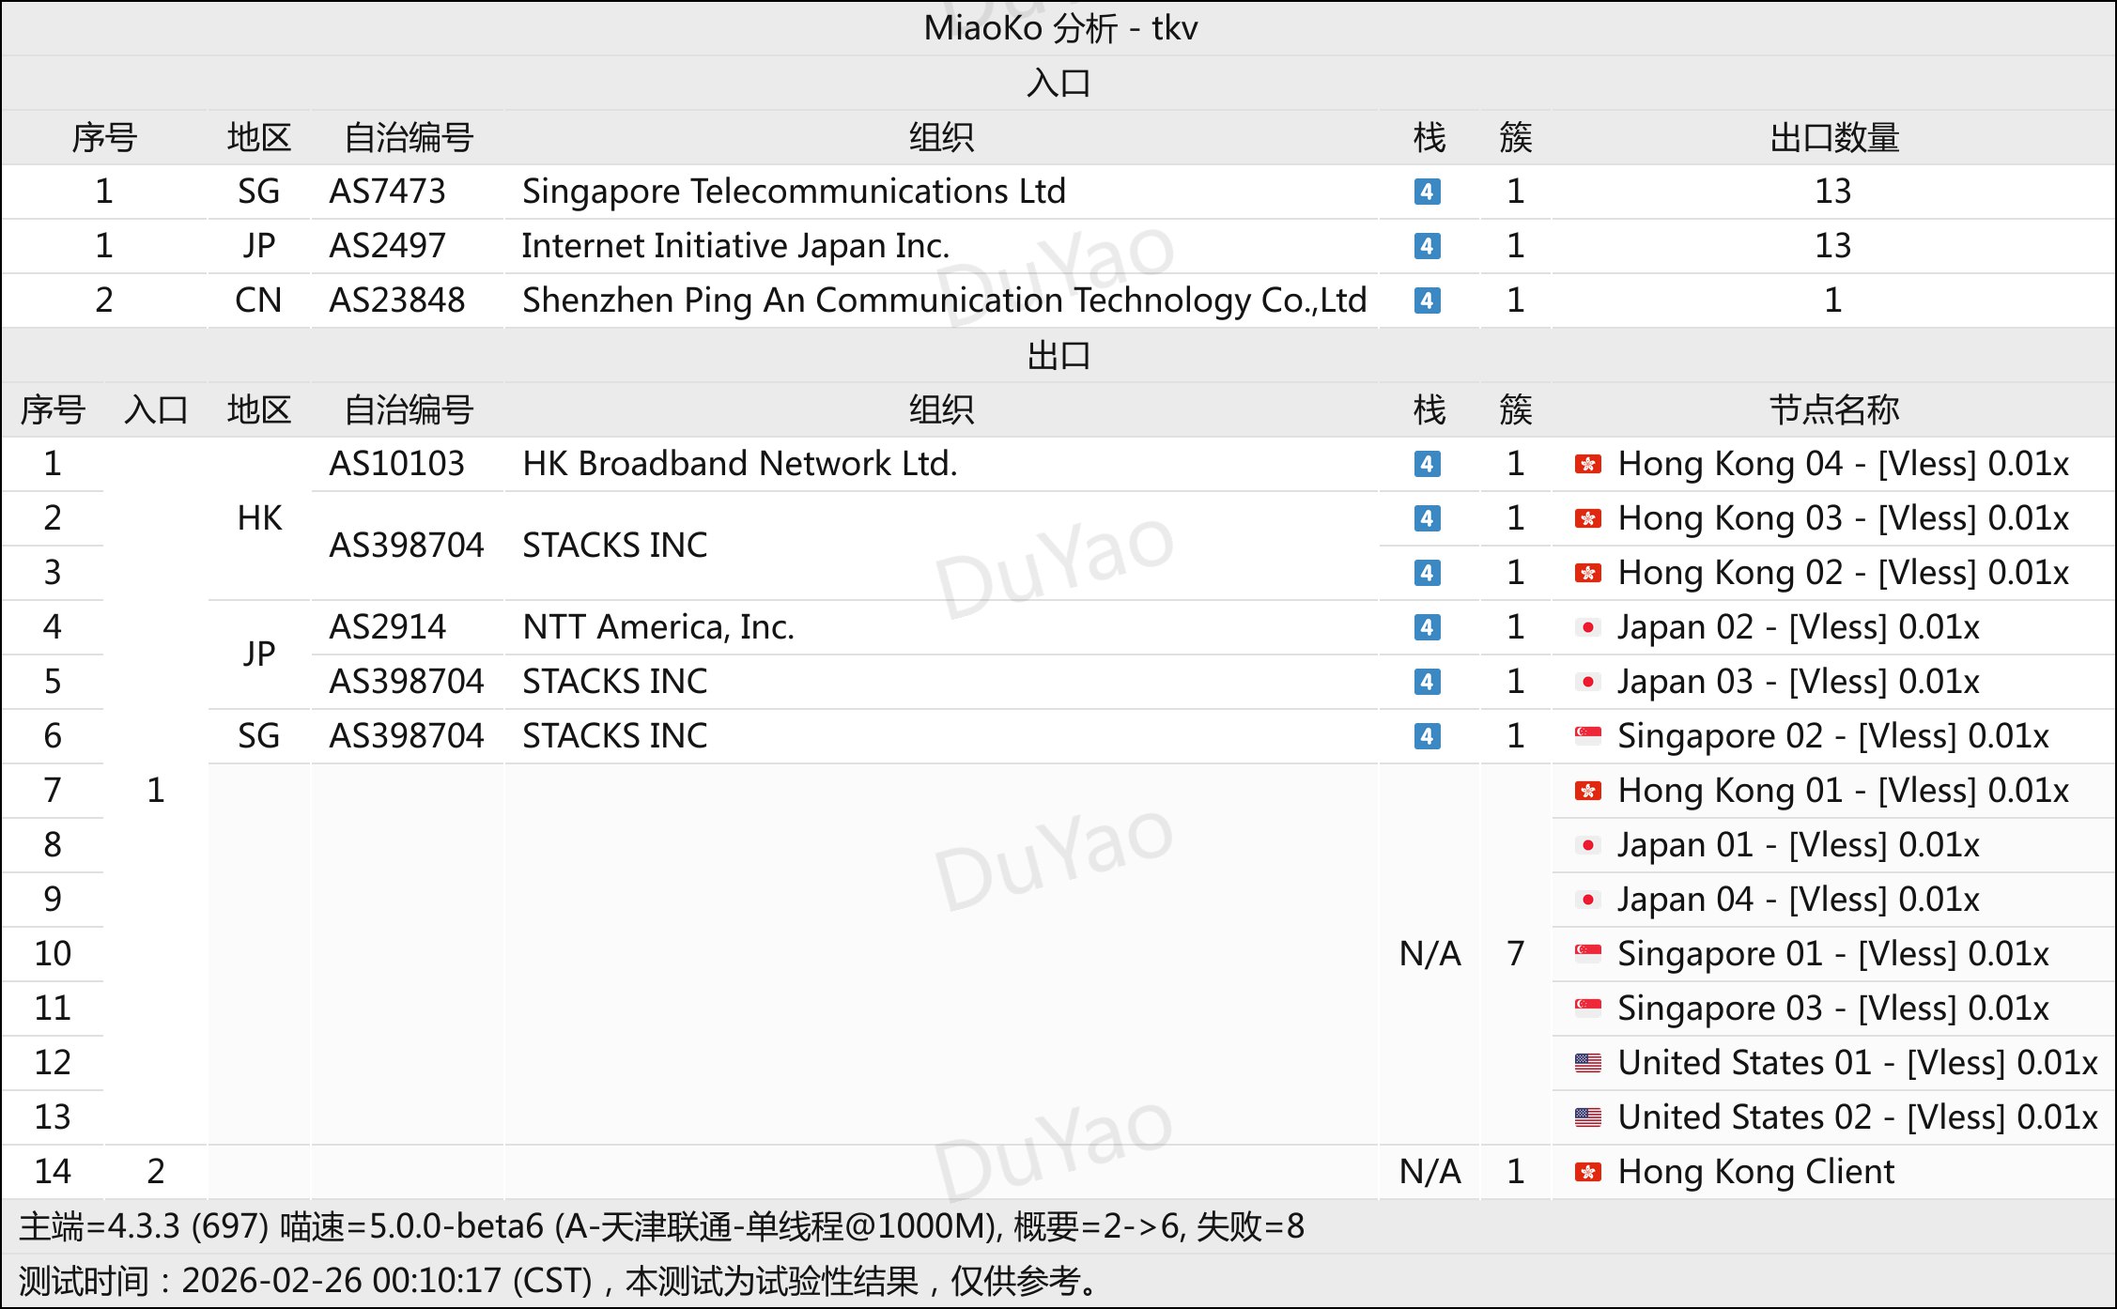Click the IPv4 badge for Singapore Telecommunications
Viewport: 2117px width, 1309px height.
tap(1427, 192)
